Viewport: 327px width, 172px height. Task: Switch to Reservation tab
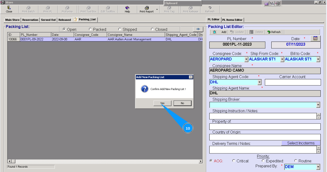pos(30,20)
